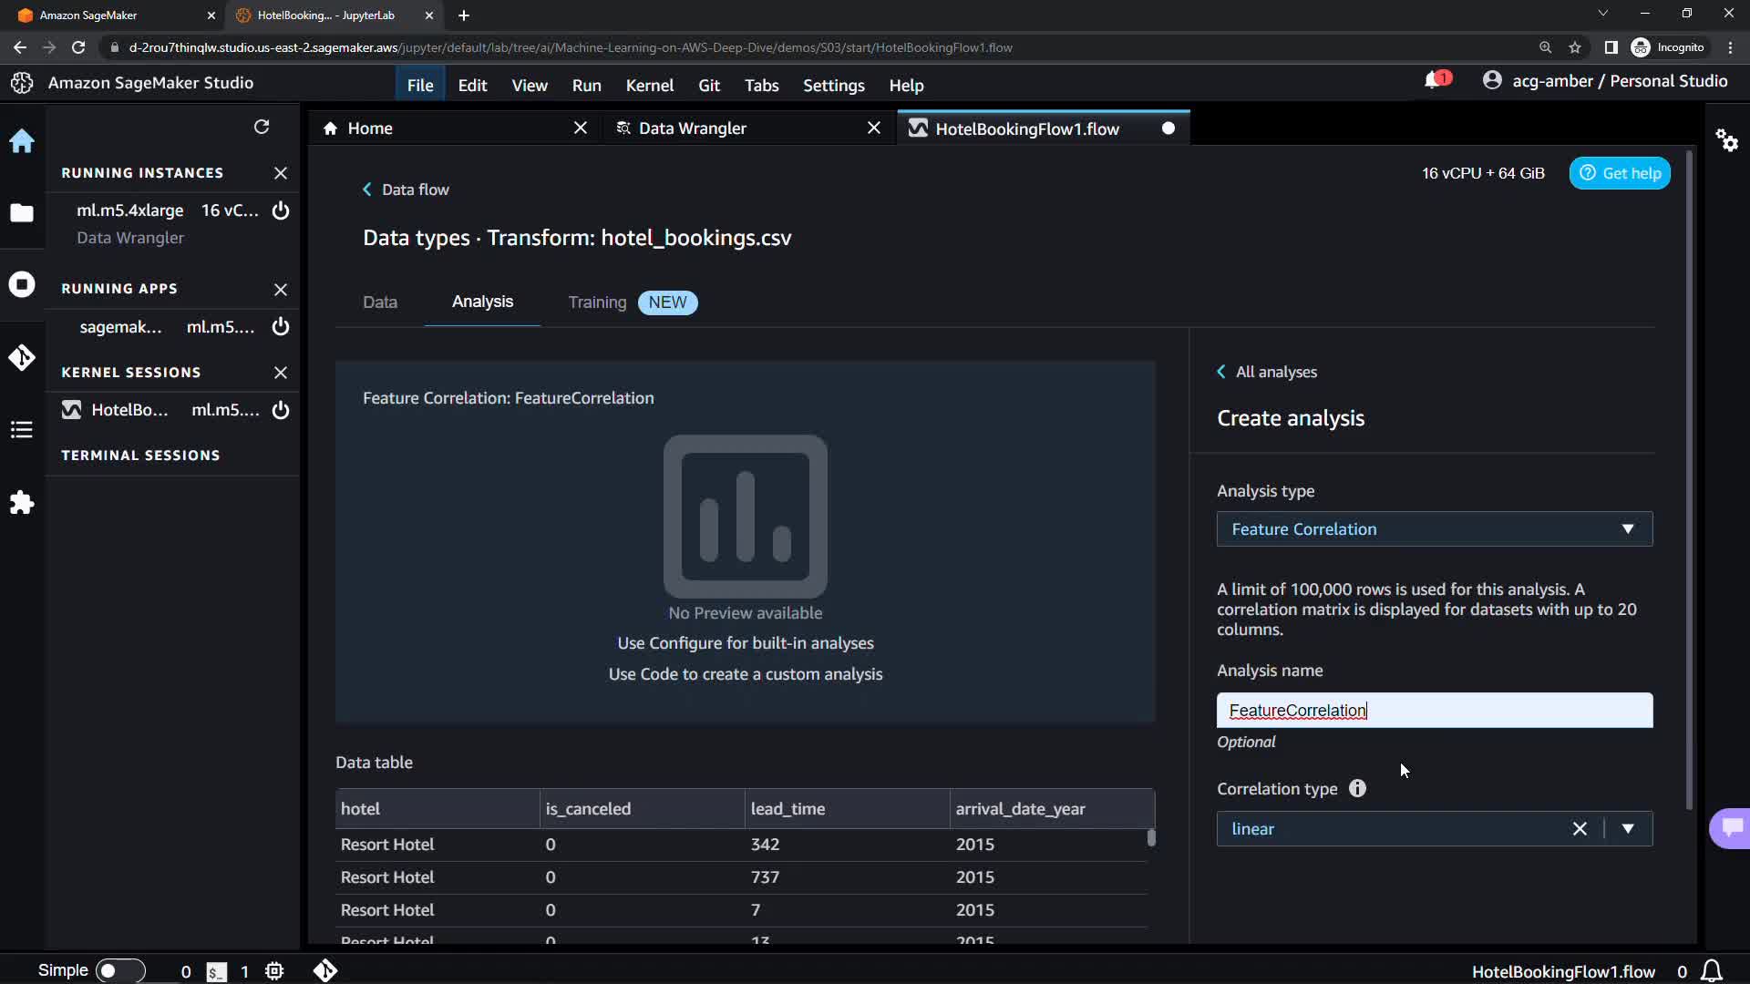Open the Git sidebar panel icon

coord(22,357)
